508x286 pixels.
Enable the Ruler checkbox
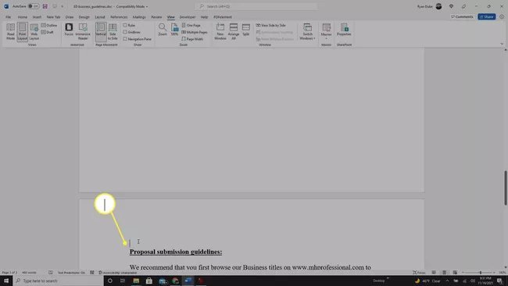coord(129,25)
